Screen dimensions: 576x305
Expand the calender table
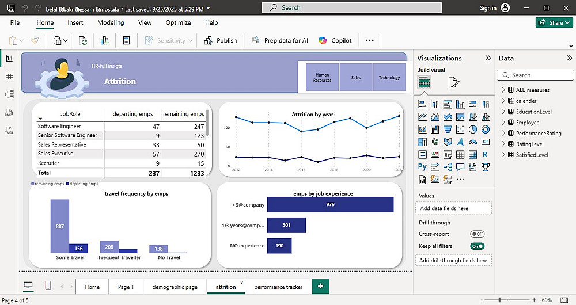pyautogui.click(x=503, y=101)
